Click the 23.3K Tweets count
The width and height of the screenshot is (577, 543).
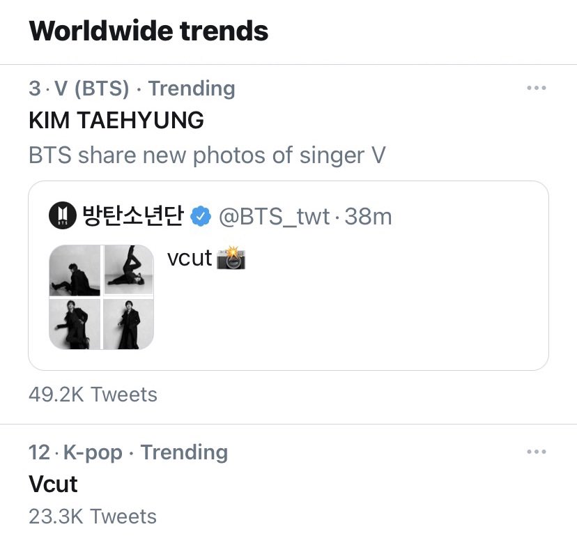tap(93, 517)
